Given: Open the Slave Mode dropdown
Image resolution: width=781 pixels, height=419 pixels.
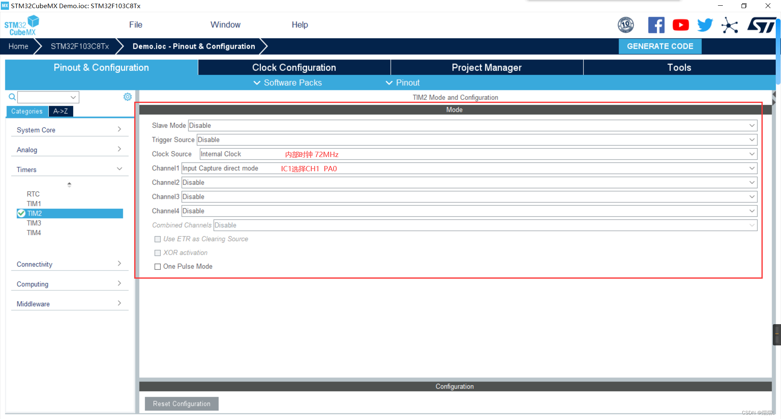Looking at the screenshot, I should pos(472,125).
